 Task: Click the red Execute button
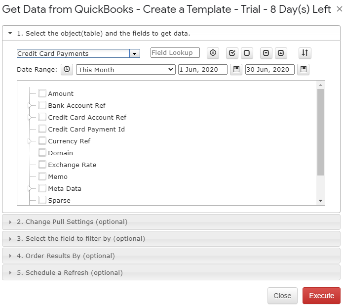pos(321,296)
